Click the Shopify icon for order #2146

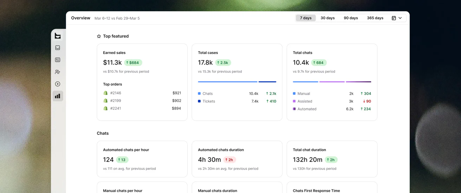coord(105,93)
